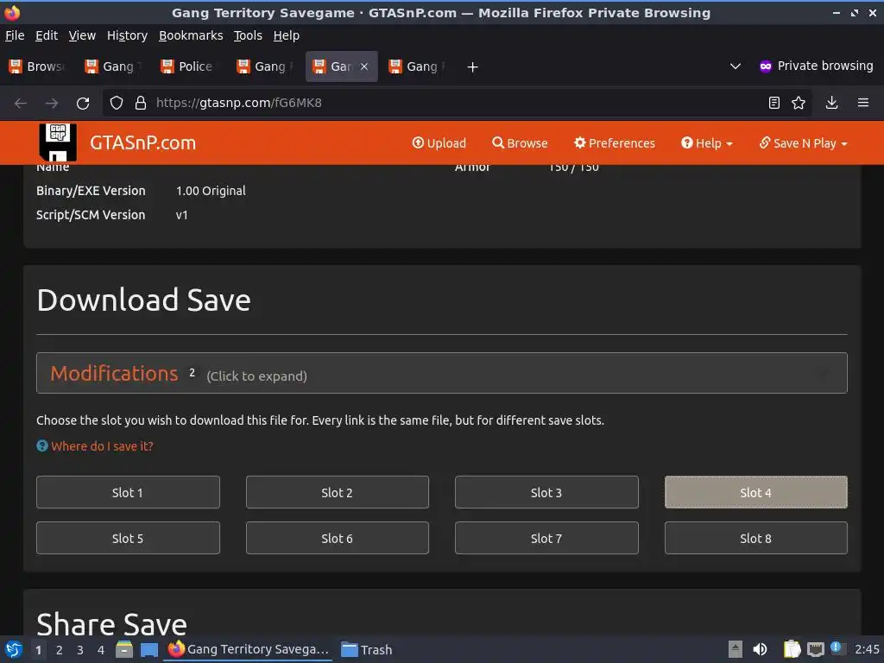Viewport: 884px width, 663px height.
Task: Open site Preferences
Action: (x=615, y=143)
